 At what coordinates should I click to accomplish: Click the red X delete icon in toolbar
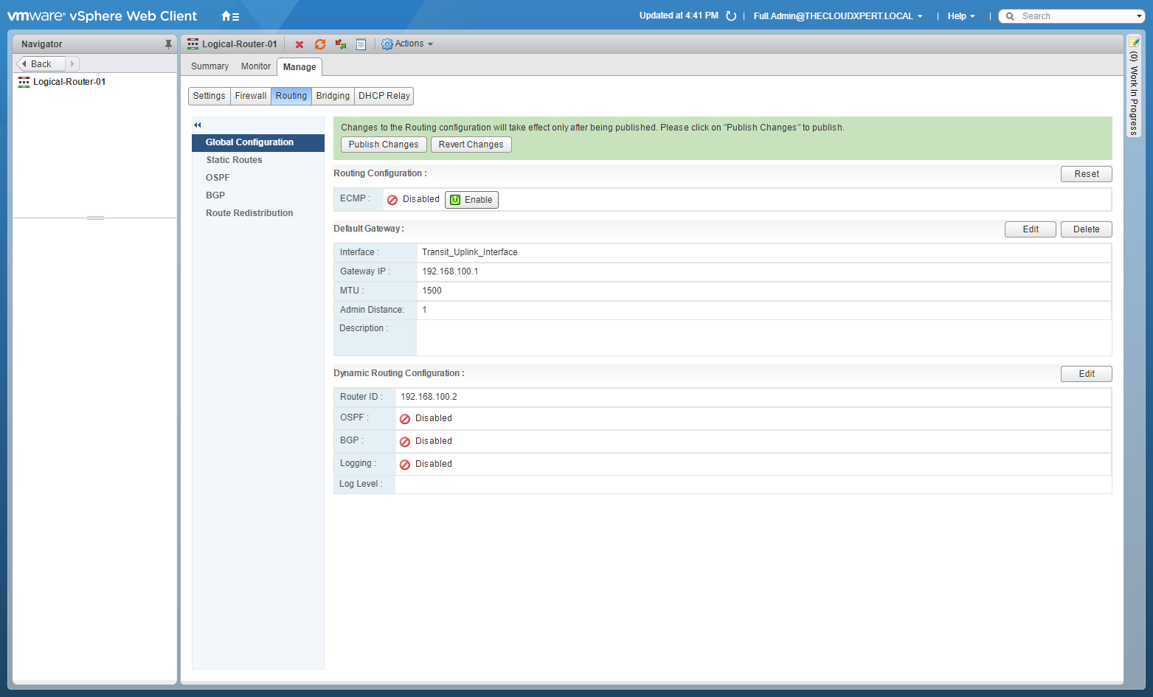click(299, 44)
